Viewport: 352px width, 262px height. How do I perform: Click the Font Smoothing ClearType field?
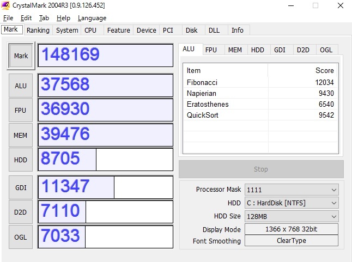pyautogui.click(x=292, y=240)
